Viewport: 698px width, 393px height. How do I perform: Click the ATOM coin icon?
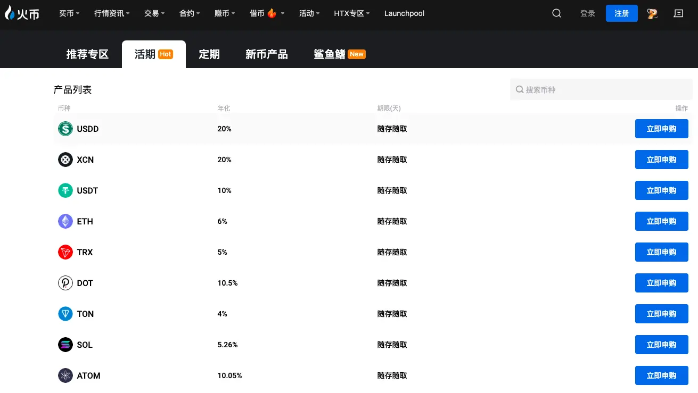click(65, 375)
